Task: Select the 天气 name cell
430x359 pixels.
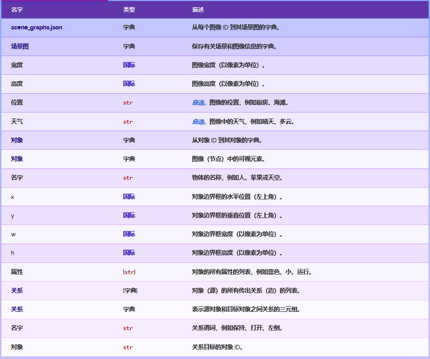Action: 17,121
